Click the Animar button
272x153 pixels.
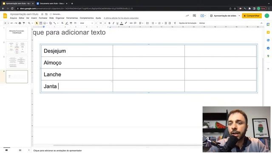click(202, 23)
